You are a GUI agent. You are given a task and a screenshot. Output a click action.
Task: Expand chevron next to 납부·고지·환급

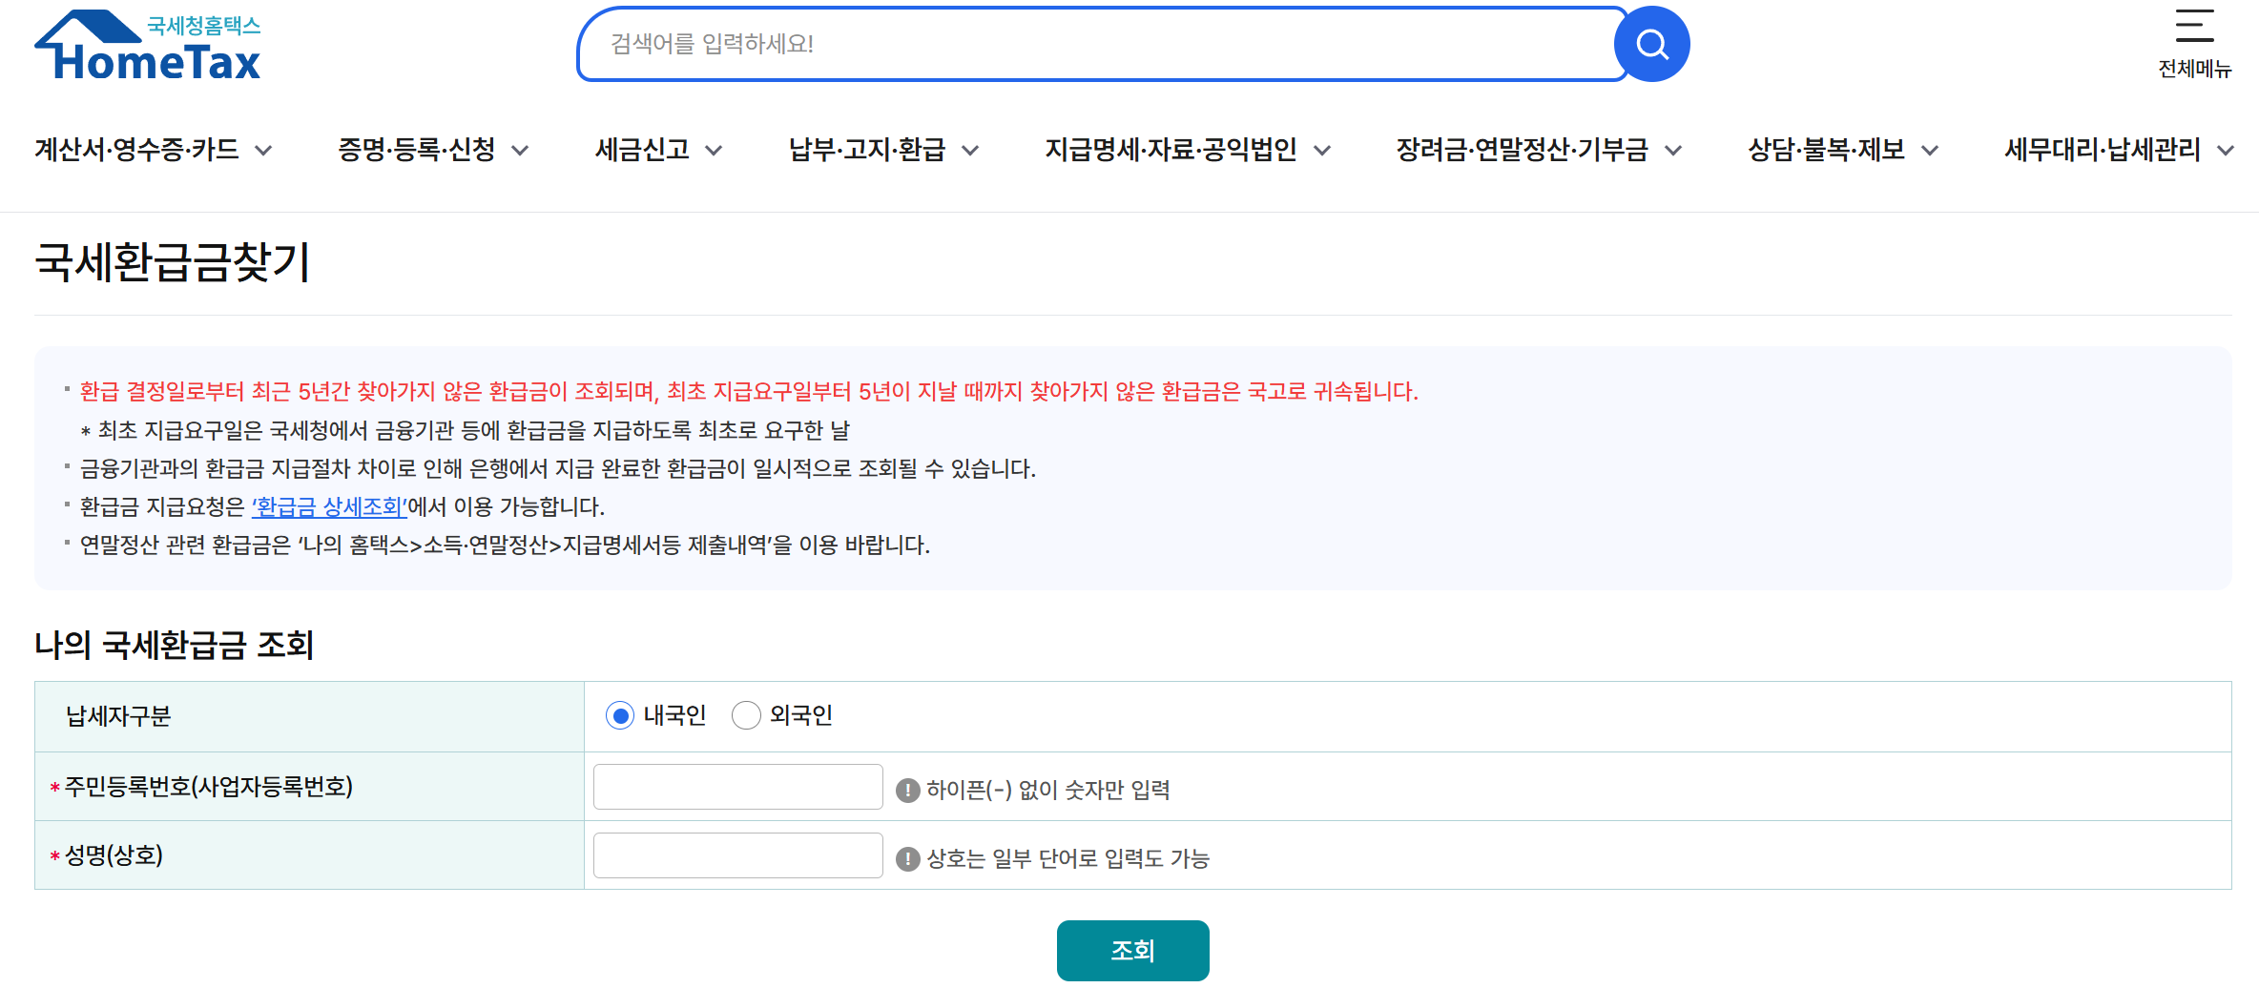coord(970,150)
